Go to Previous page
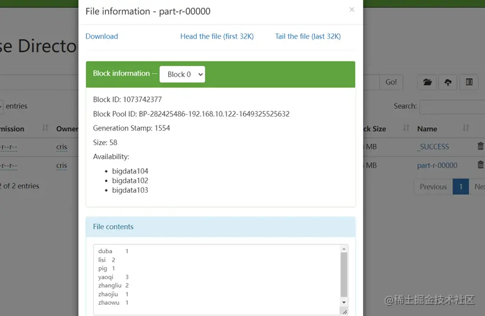The image size is (485, 316). tap(433, 187)
